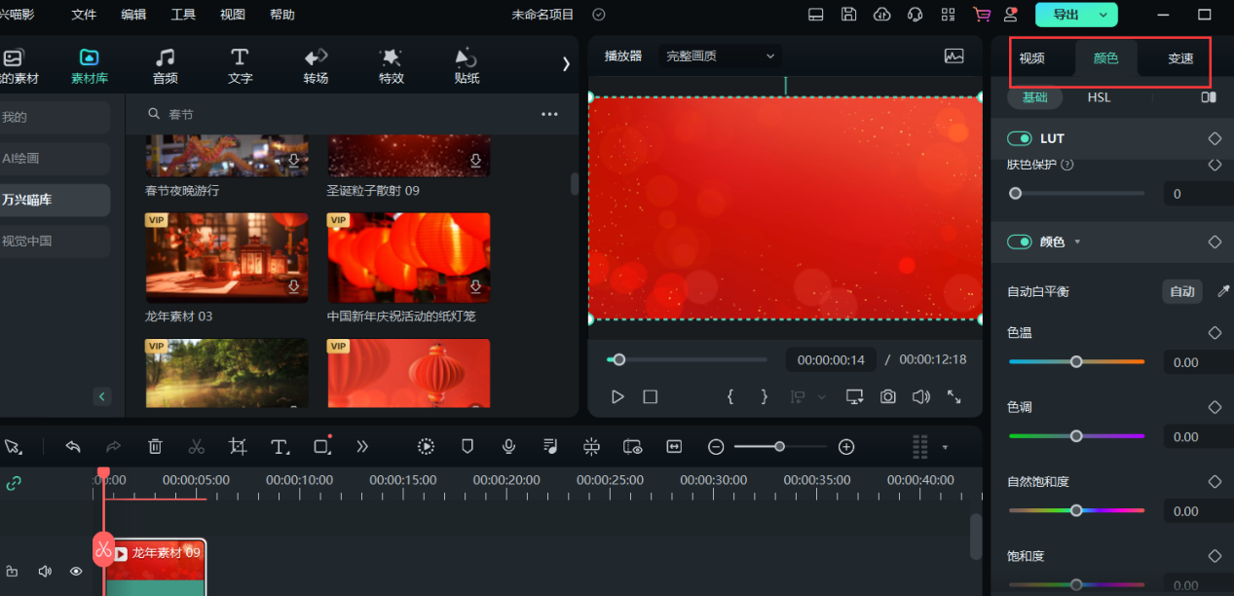
Task: Click the eyedropper for white balance
Action: (1223, 291)
